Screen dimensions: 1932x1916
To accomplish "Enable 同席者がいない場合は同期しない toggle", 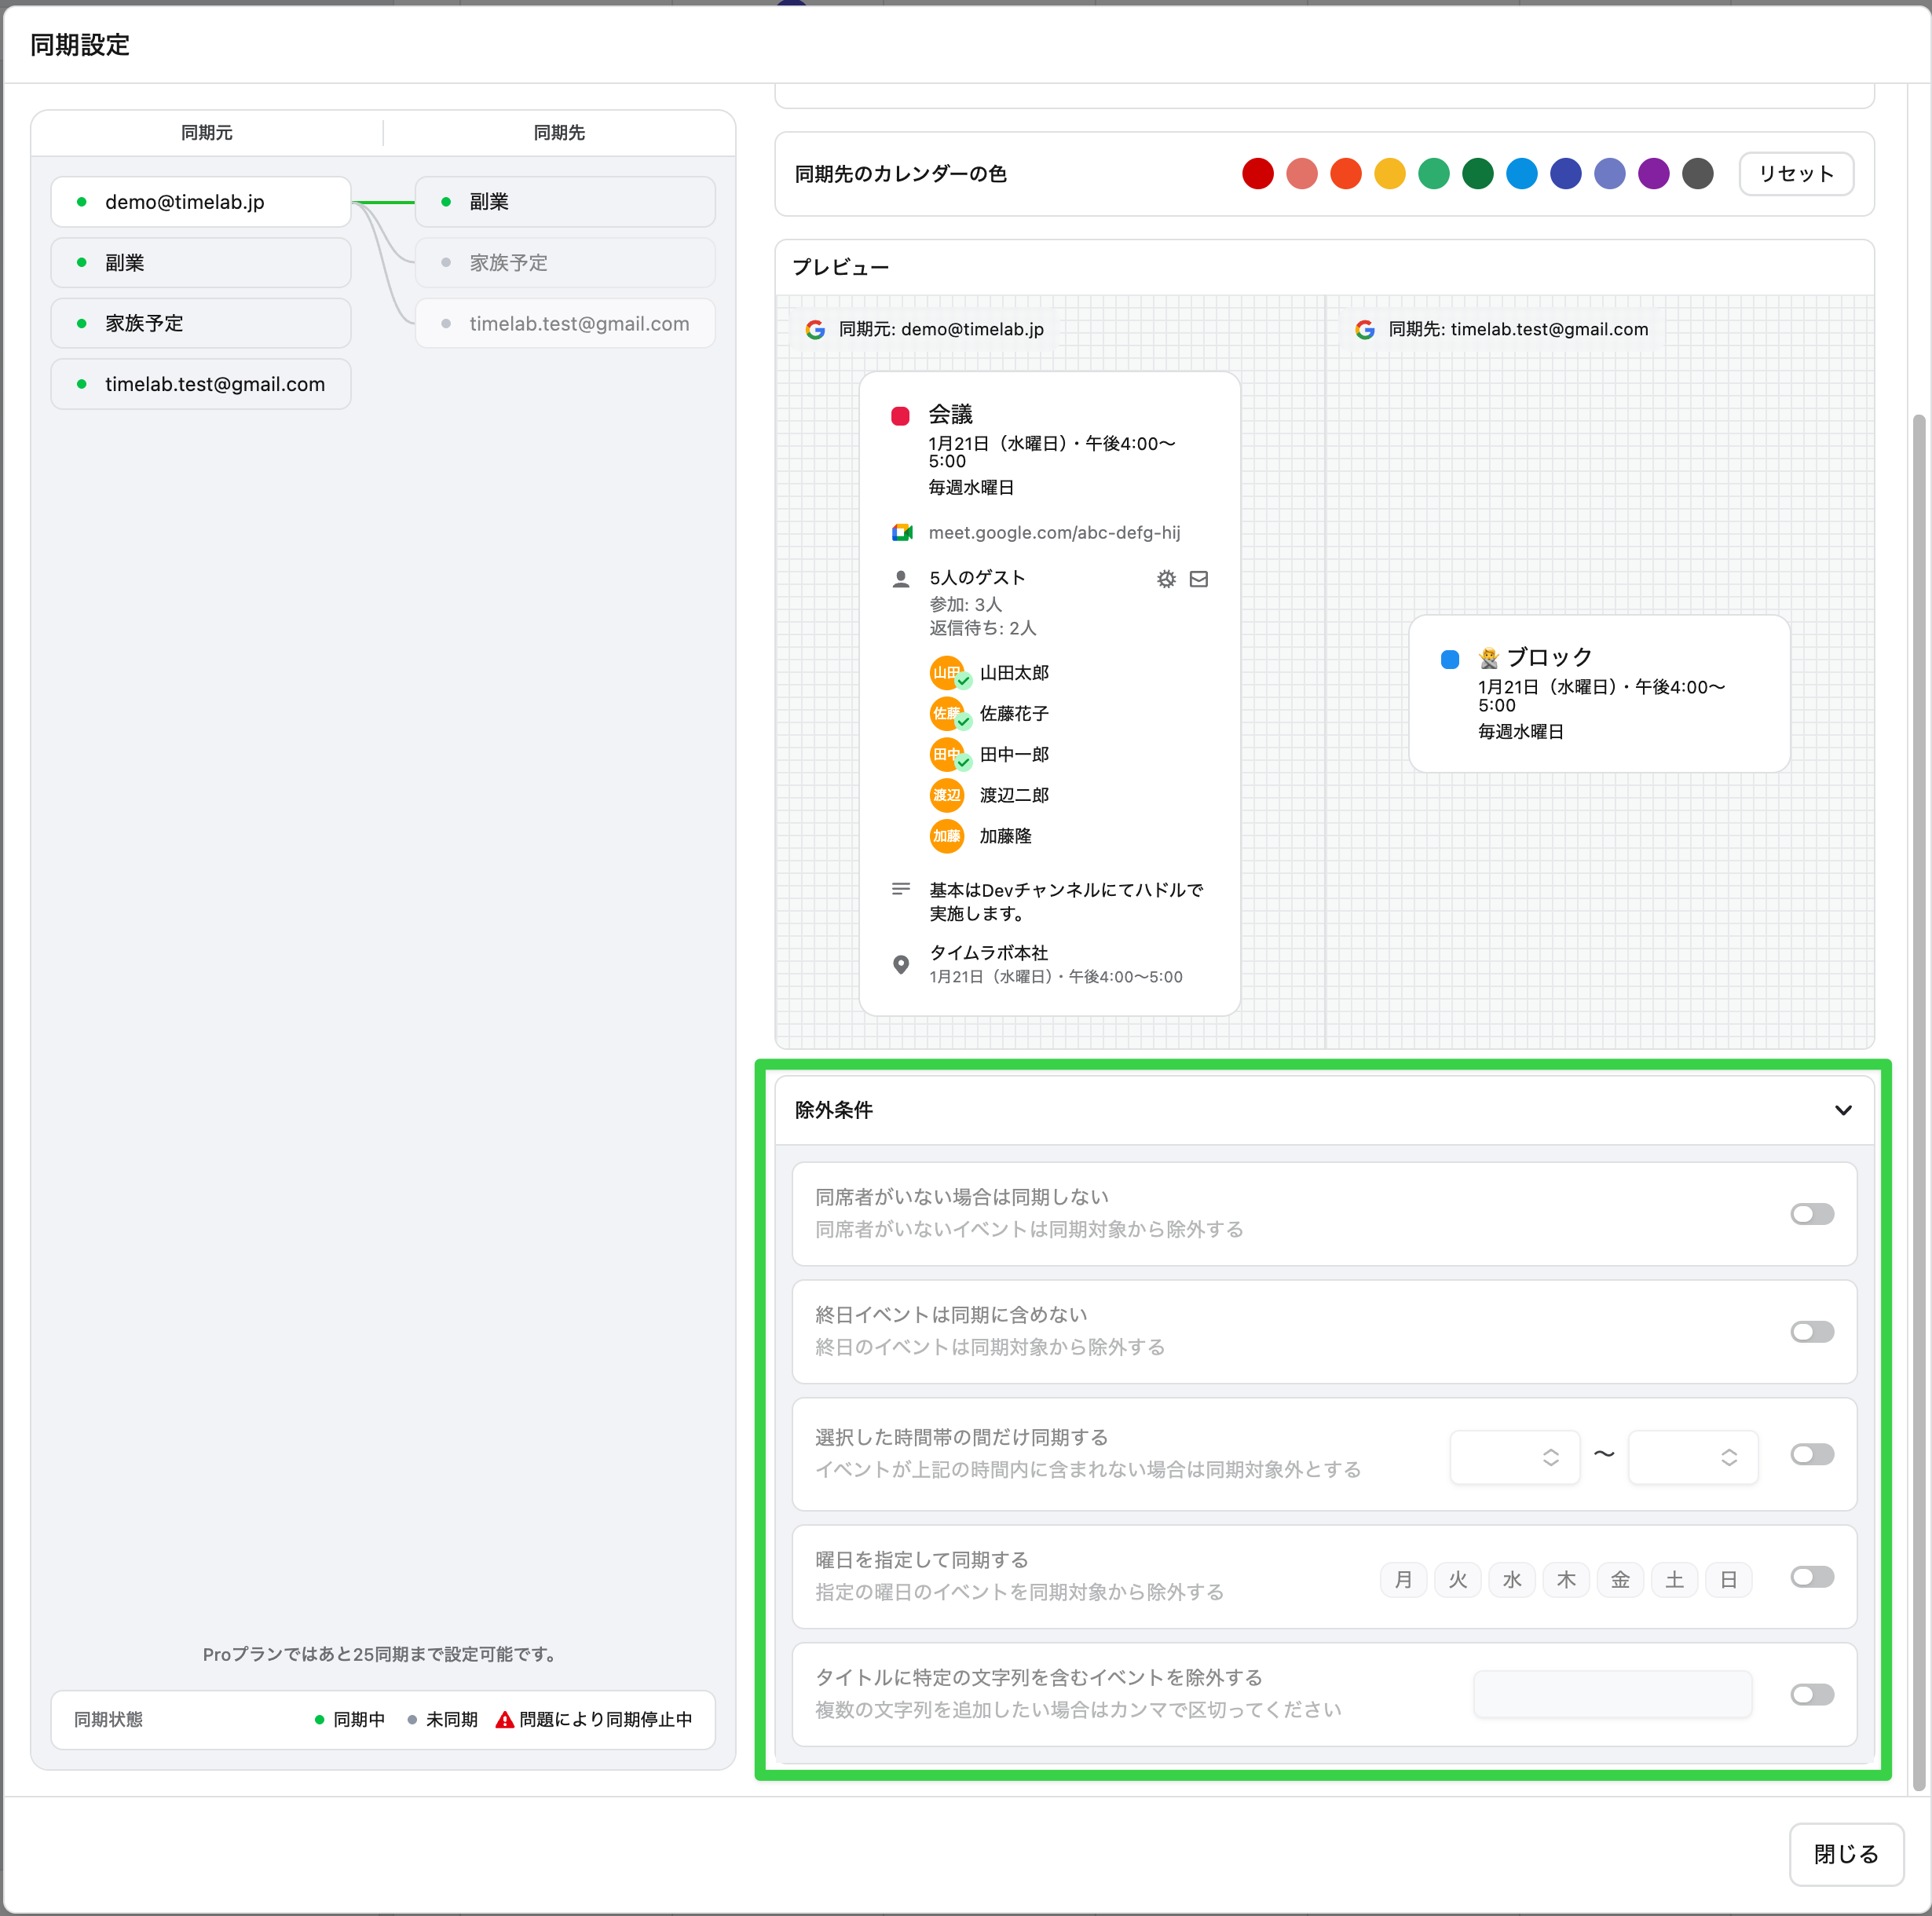I will [x=1812, y=1214].
